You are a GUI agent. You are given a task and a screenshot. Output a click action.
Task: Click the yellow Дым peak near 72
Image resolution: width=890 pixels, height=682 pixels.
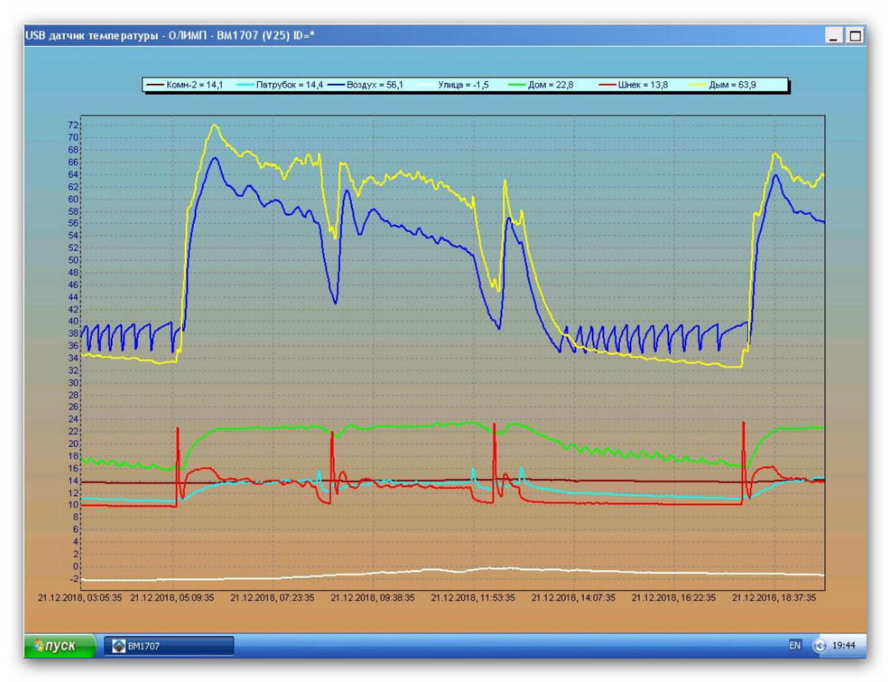click(214, 126)
